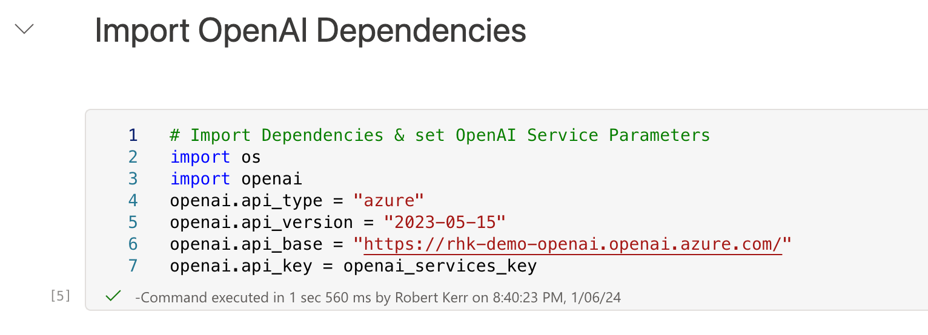Click the openai_services_key variable
The width and height of the screenshot is (928, 335).
pos(440,266)
